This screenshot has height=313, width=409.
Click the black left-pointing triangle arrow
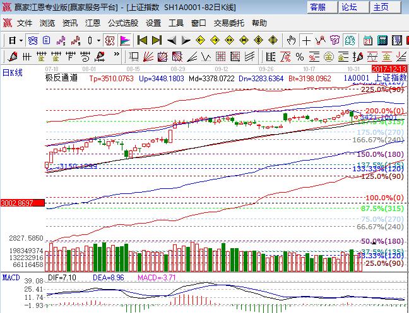tap(171, 40)
